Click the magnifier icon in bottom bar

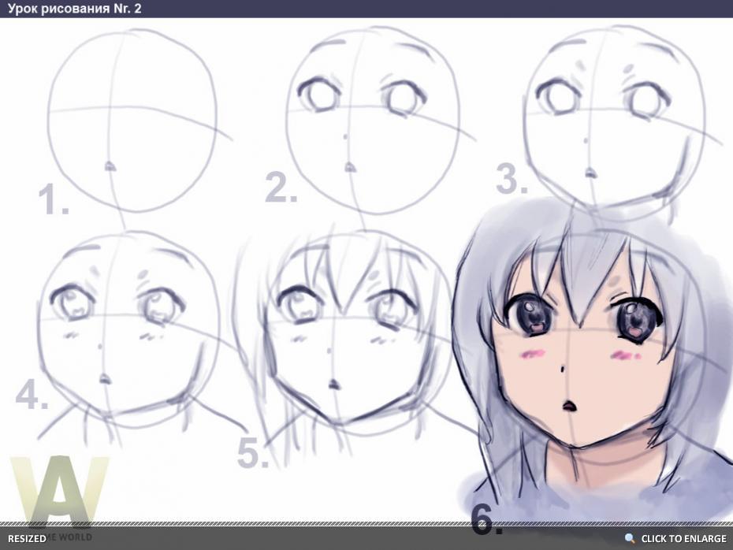630,539
